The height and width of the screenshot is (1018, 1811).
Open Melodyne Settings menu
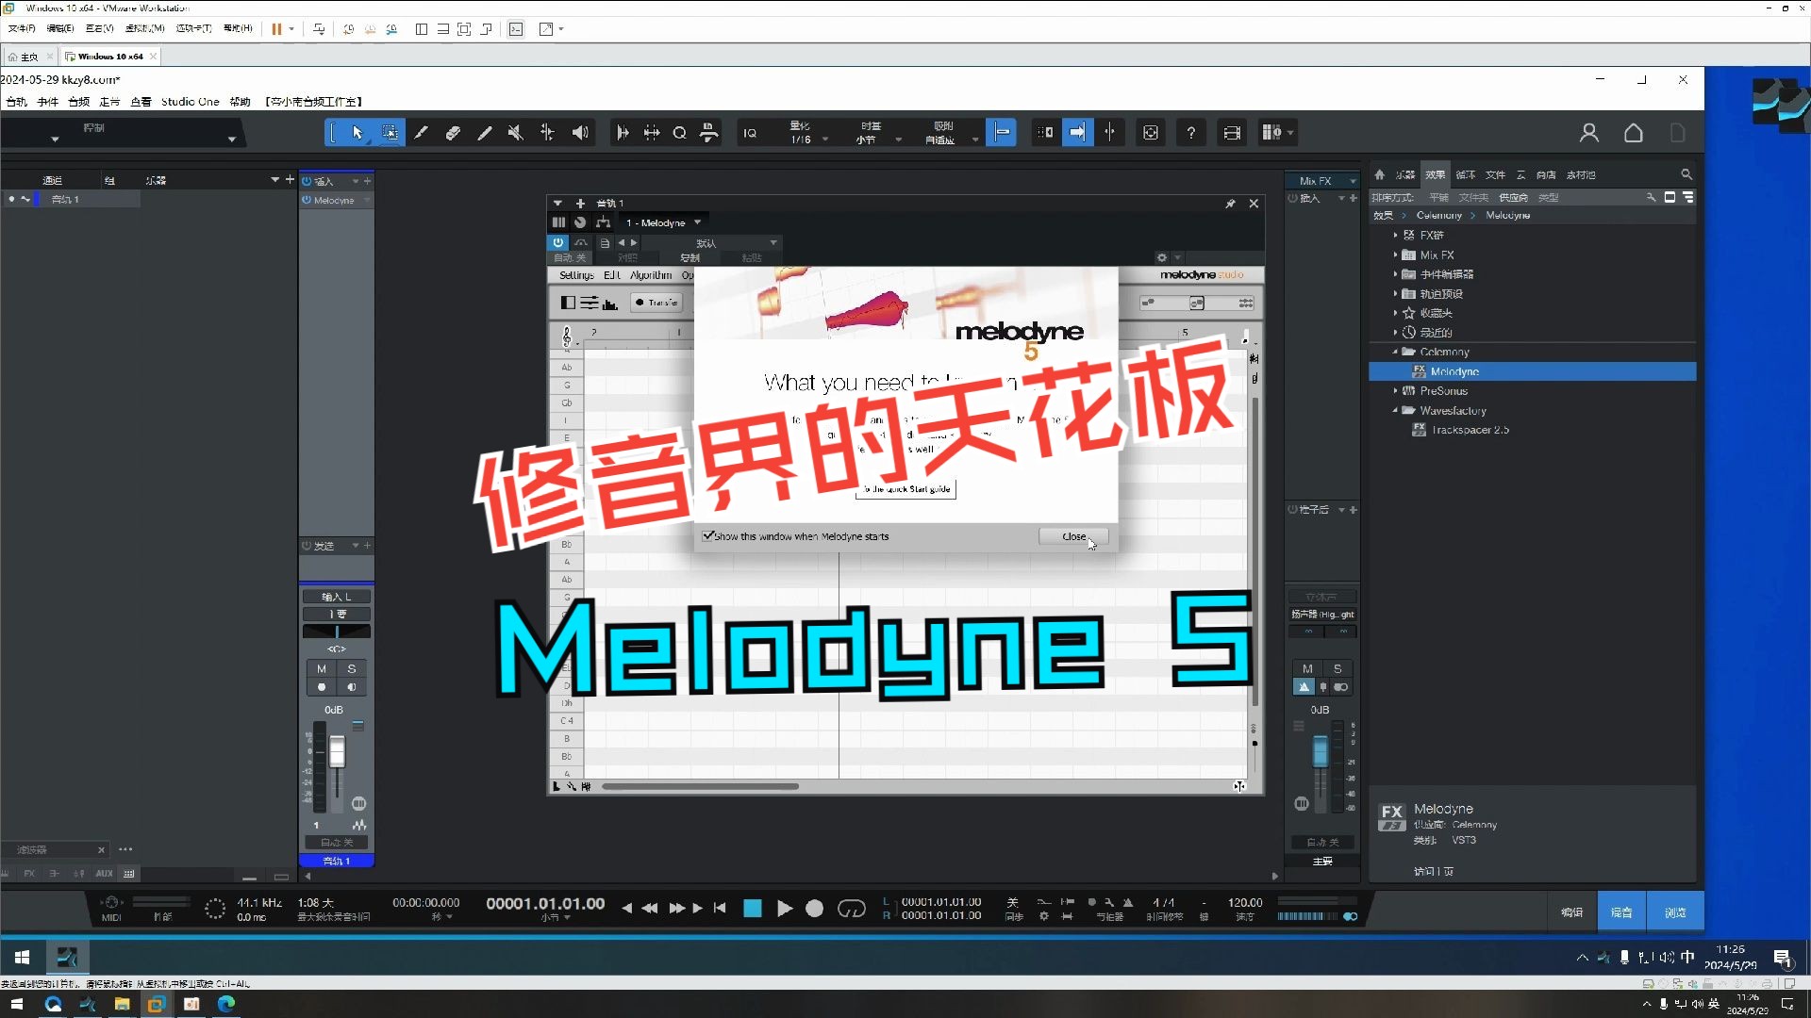pyautogui.click(x=576, y=275)
